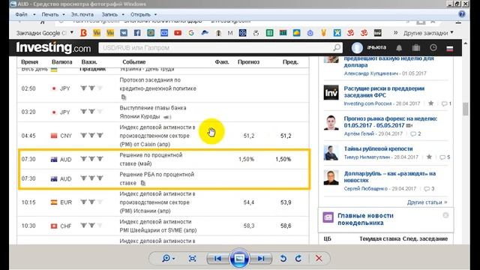
Task: Expand Другие закладки dropdown
Action: (428, 33)
